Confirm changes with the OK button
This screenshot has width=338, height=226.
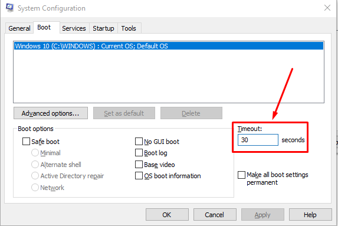coord(167,215)
